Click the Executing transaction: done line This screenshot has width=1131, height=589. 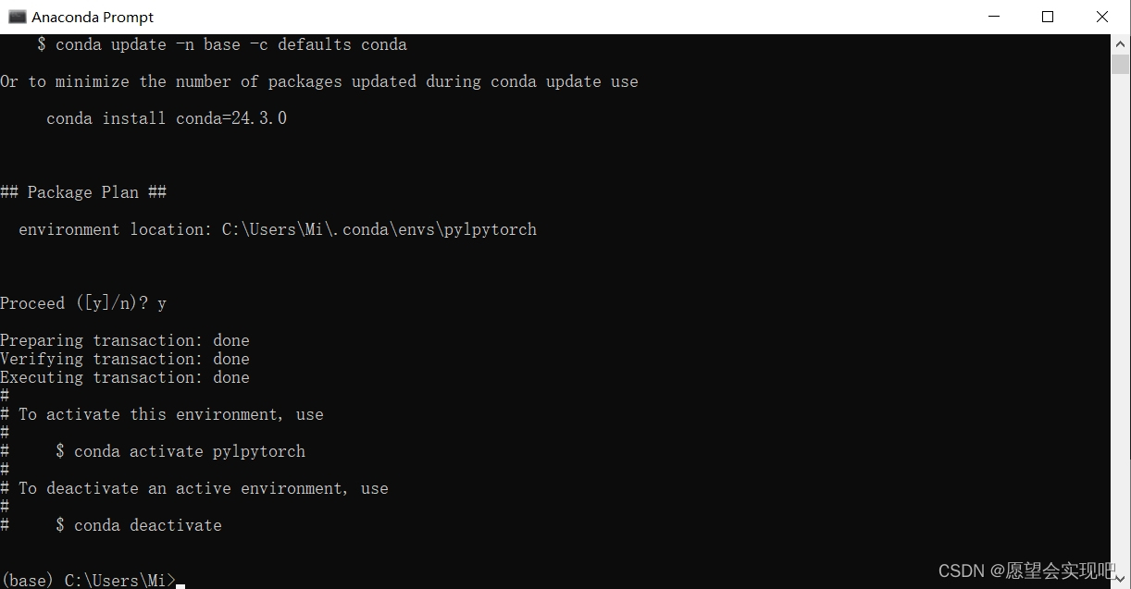[x=125, y=377]
